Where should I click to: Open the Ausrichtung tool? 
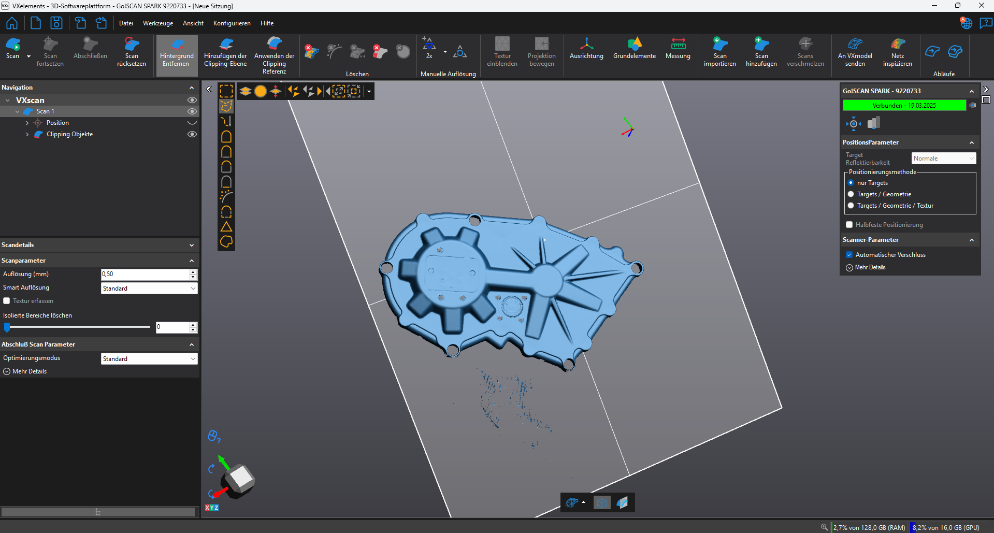[x=586, y=45]
